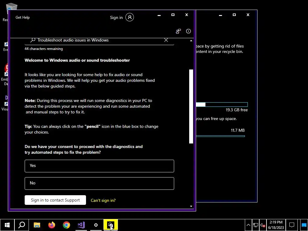The width and height of the screenshot is (308, 231).
Task: Open the Windows Start menu
Action: pyautogui.click(x=7, y=225)
